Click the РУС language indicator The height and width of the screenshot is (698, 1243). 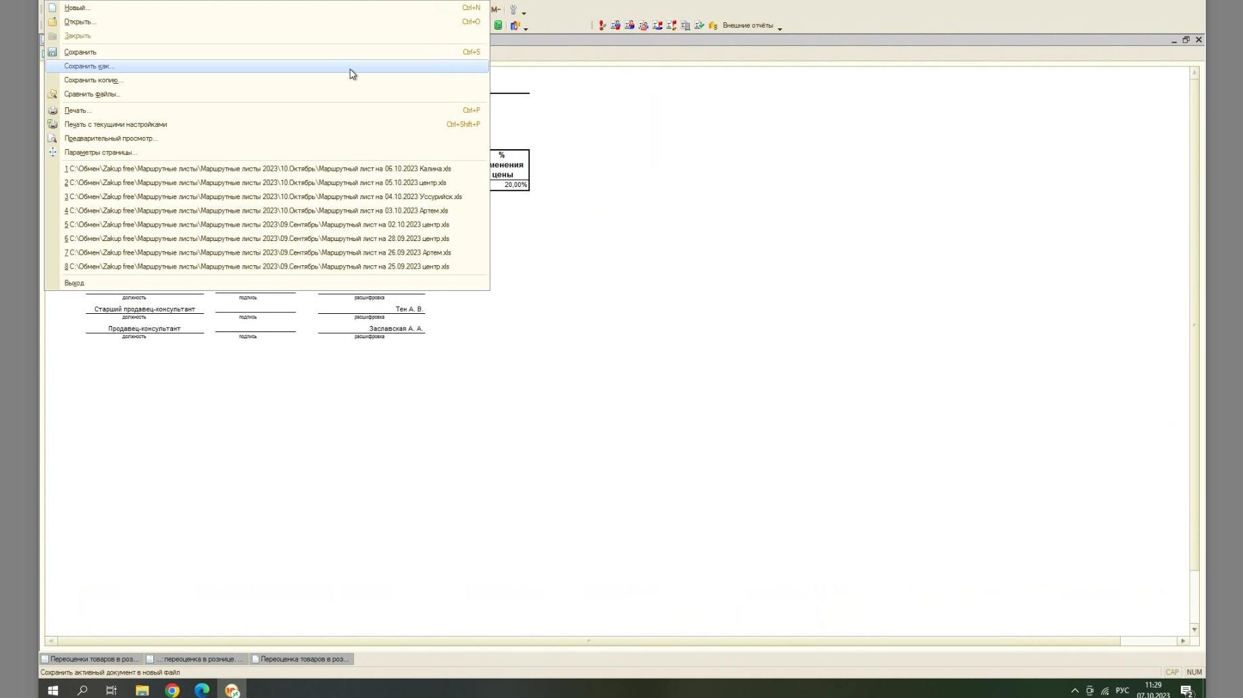coord(1122,691)
